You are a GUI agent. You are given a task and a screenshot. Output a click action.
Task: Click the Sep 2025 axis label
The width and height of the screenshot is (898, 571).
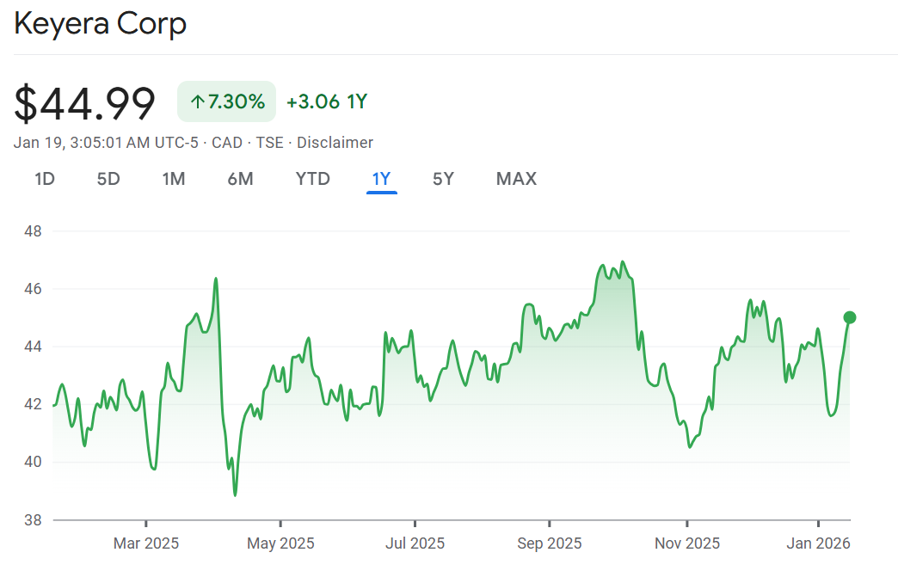(x=549, y=543)
